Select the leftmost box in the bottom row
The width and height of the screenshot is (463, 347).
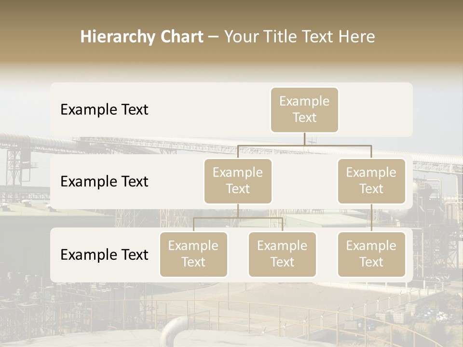tap(193, 254)
